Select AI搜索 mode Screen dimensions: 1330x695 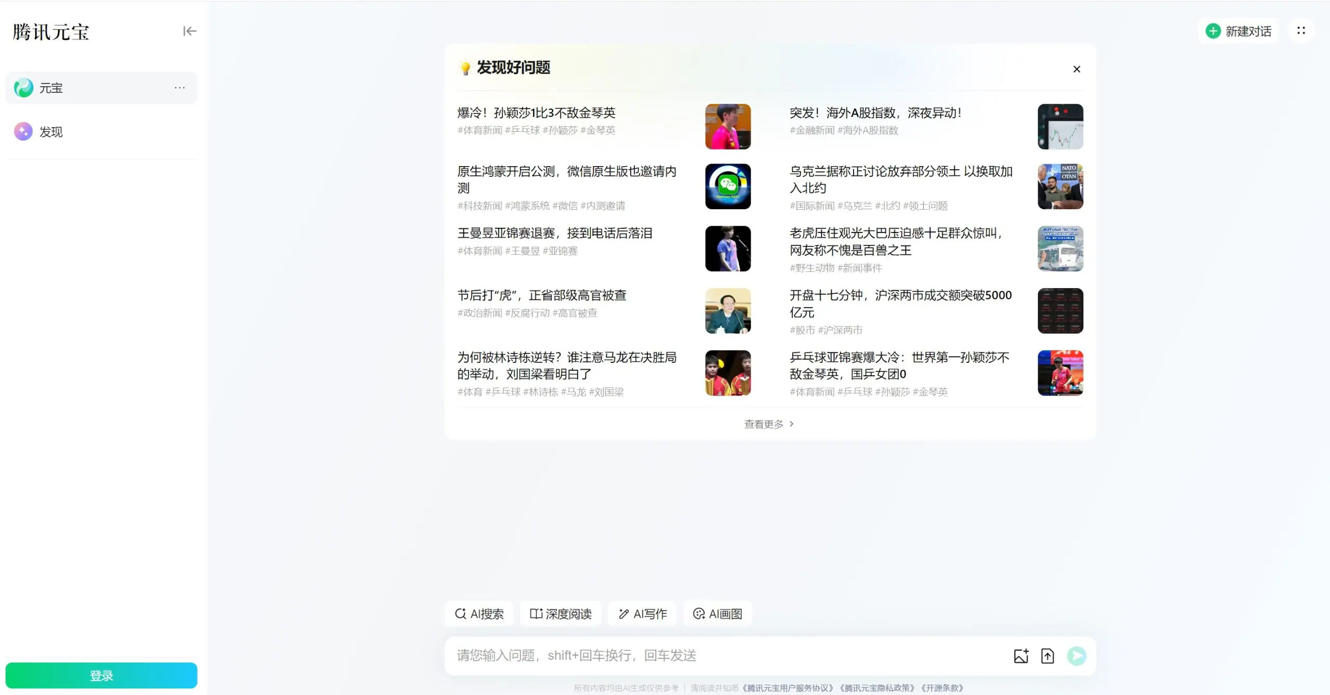click(x=479, y=614)
